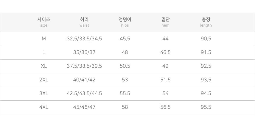Select the XL size row label

pos(44,66)
